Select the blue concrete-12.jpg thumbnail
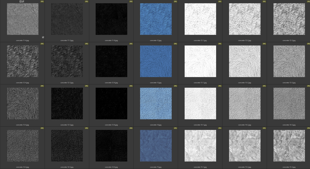The image size is (310, 169). (156, 19)
